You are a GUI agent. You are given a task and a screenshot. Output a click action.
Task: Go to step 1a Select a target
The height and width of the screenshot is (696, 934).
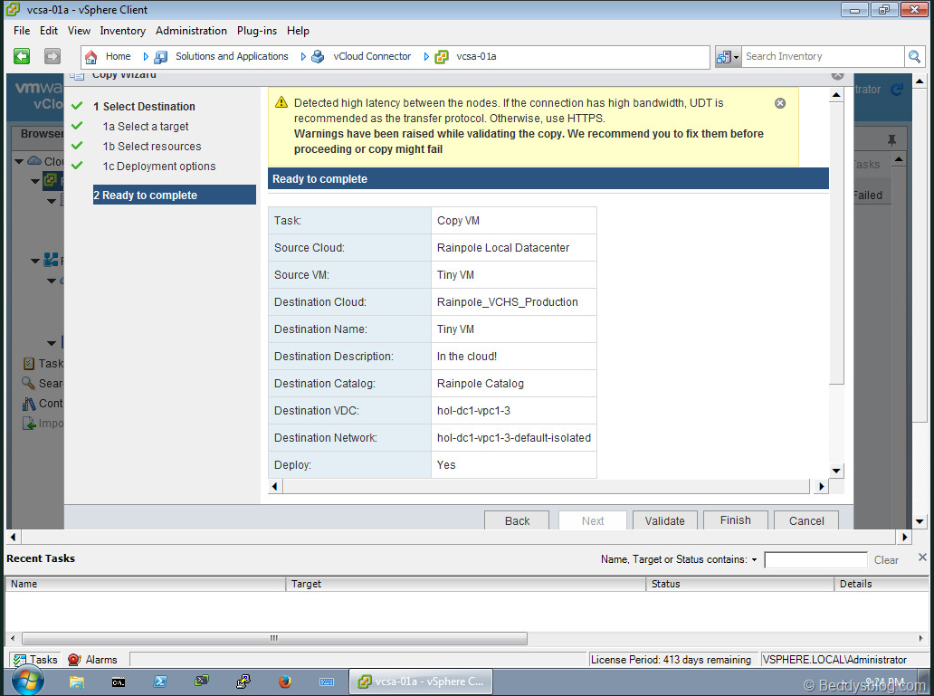click(146, 127)
